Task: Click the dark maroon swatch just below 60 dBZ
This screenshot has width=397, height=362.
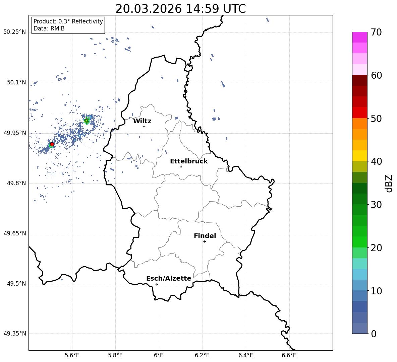Action: coord(359,80)
